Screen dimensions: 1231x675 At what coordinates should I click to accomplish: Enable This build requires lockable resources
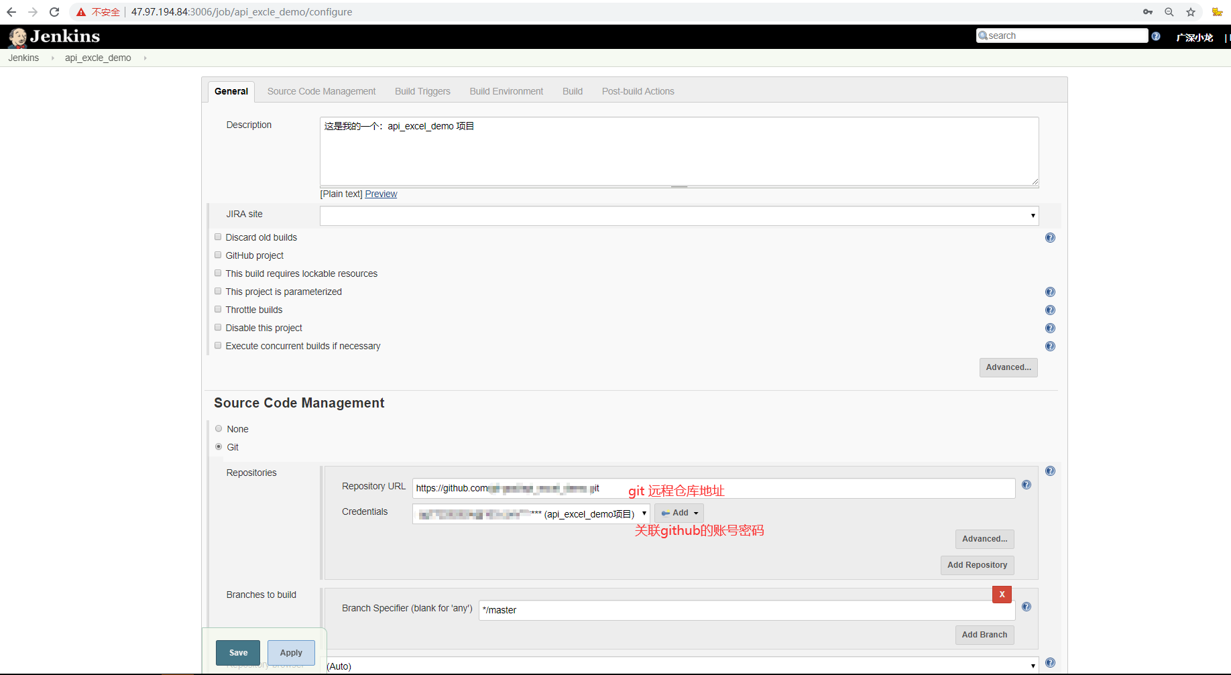click(x=218, y=273)
